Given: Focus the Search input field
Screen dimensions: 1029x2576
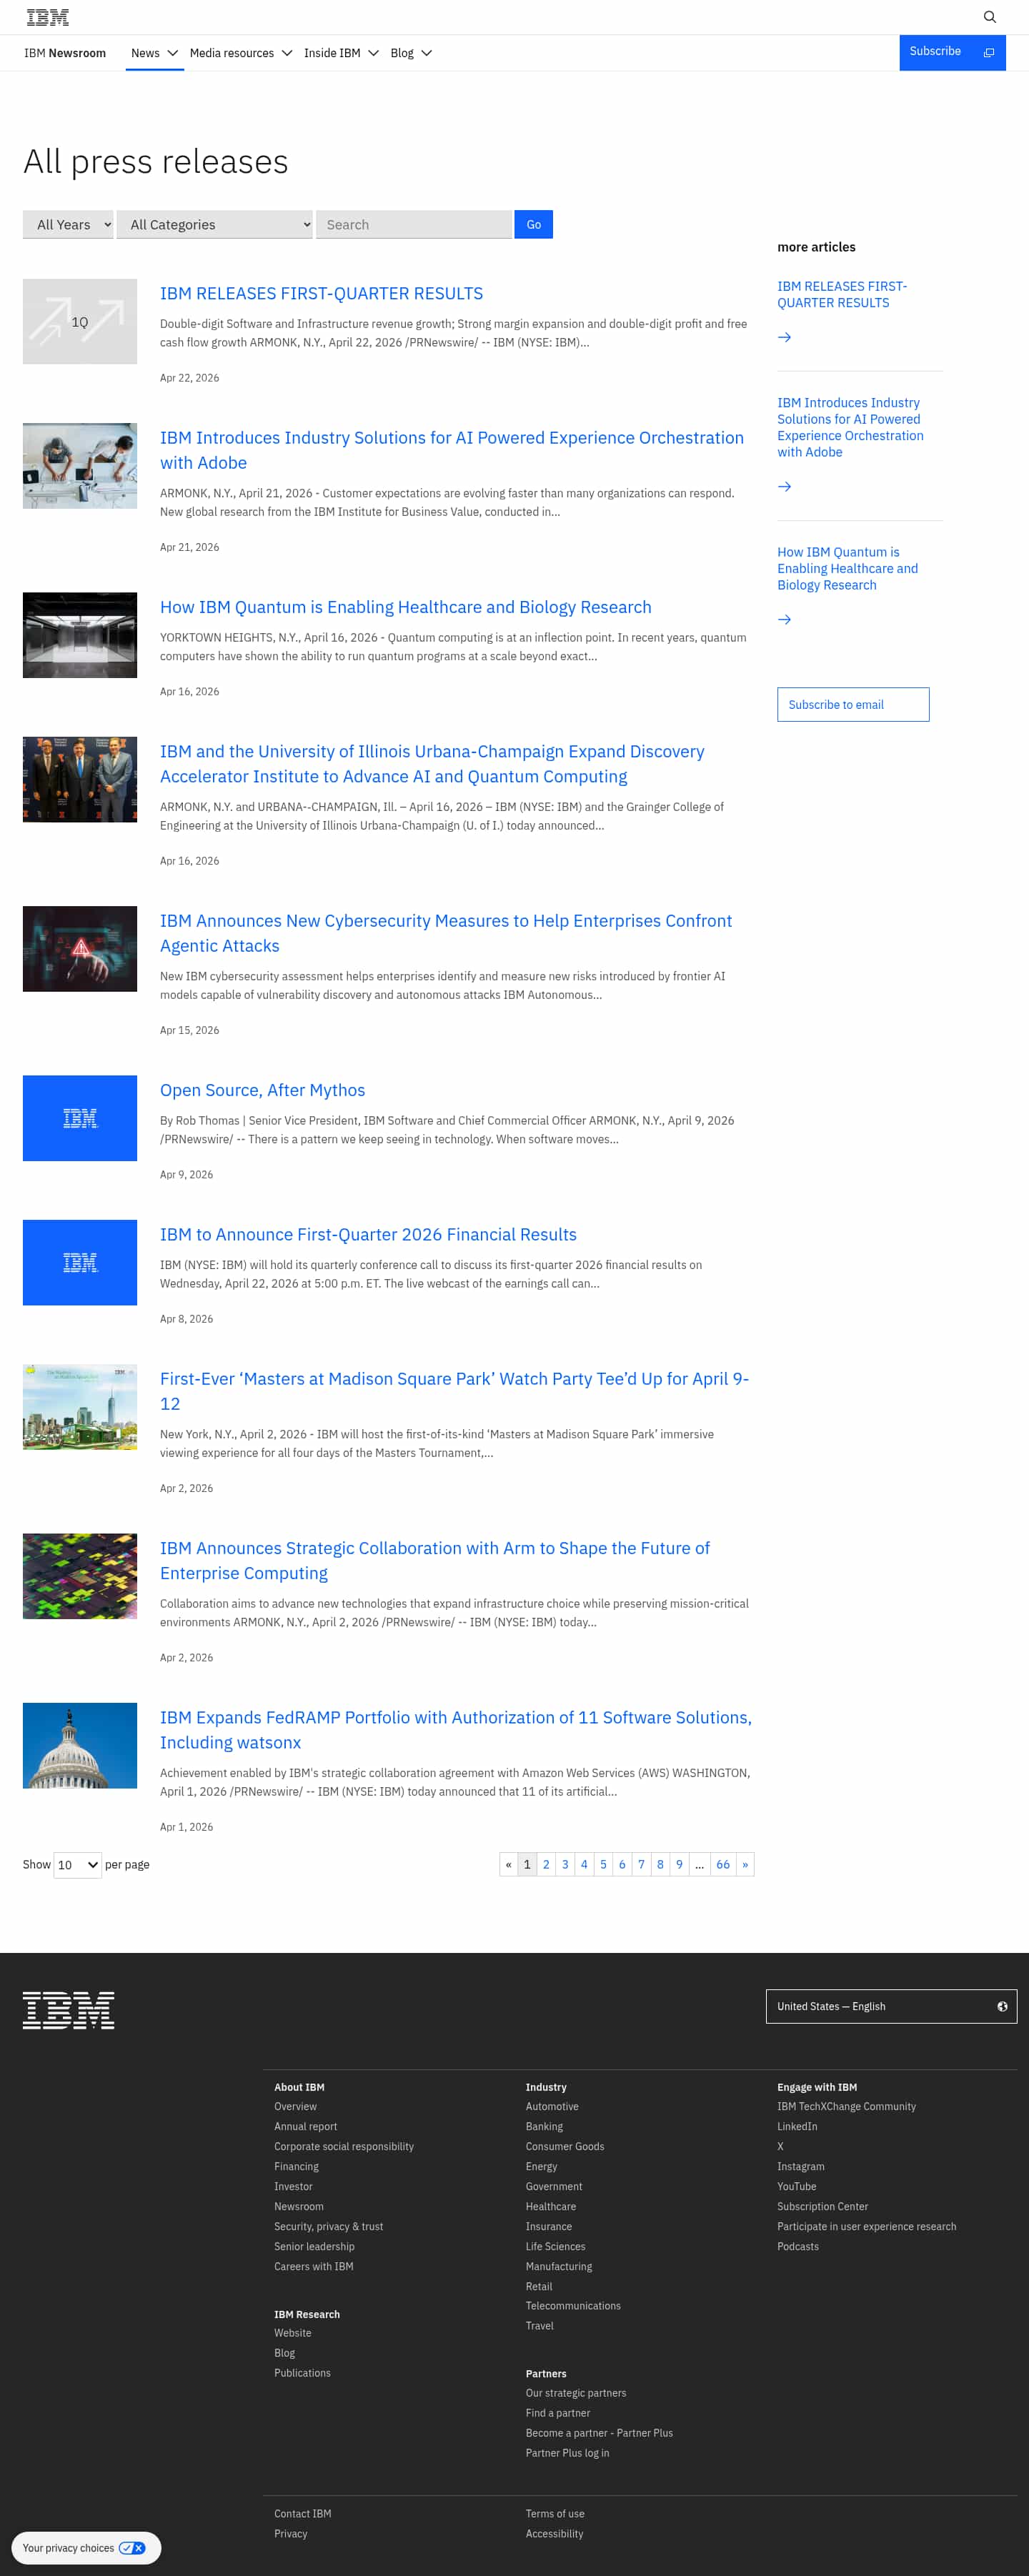Looking at the screenshot, I should click(x=414, y=224).
